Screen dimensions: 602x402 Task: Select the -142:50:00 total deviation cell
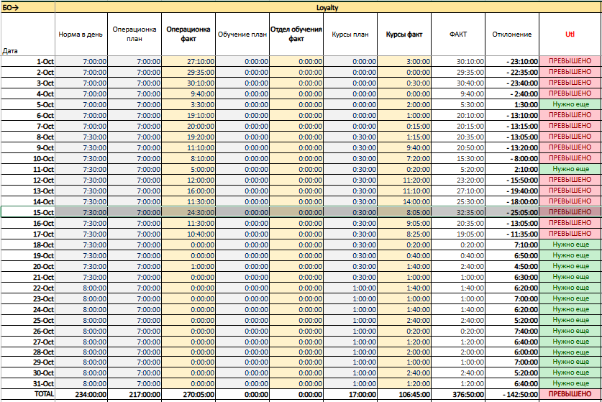(x=512, y=394)
